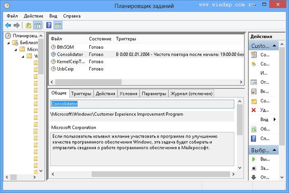
Task: Click the red X 'Уд...' delete action
Action: click(260, 110)
